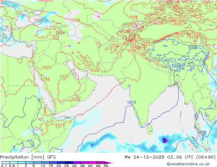Click the red '1016' label over Somalia
217x167 pixels.
click(60, 125)
